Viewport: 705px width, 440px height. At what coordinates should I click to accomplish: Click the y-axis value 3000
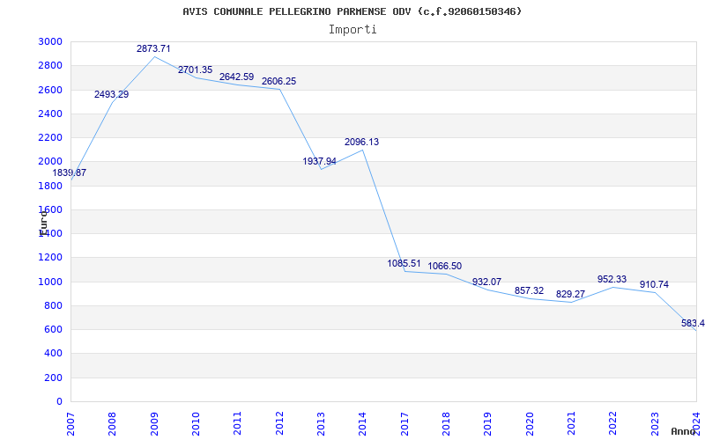click(x=51, y=41)
